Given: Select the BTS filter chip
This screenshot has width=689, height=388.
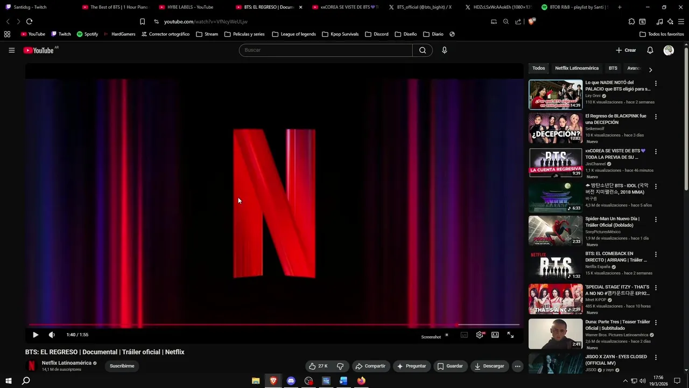Looking at the screenshot, I should [613, 68].
